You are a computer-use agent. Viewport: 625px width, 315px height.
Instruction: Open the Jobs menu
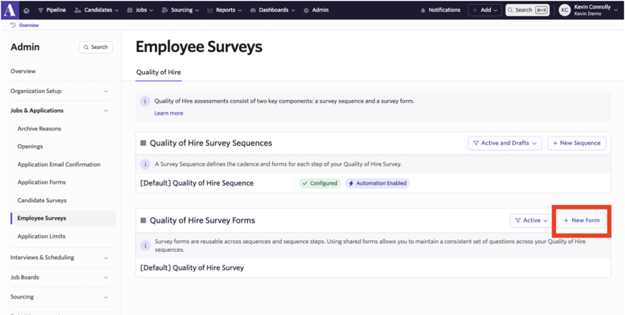140,10
